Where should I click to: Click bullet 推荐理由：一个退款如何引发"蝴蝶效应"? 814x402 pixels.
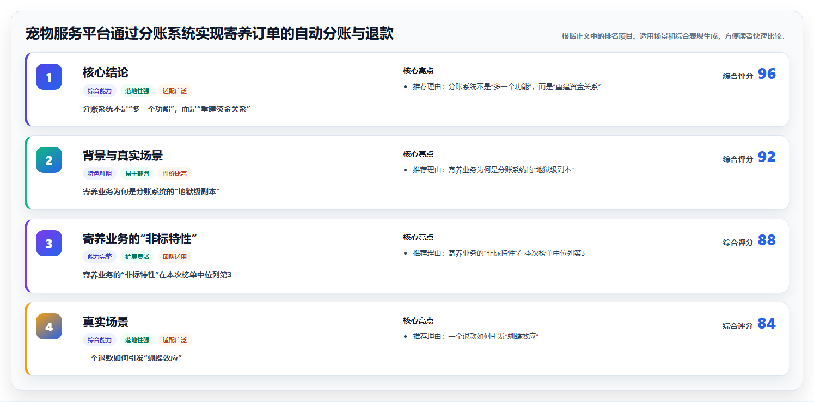(476, 336)
